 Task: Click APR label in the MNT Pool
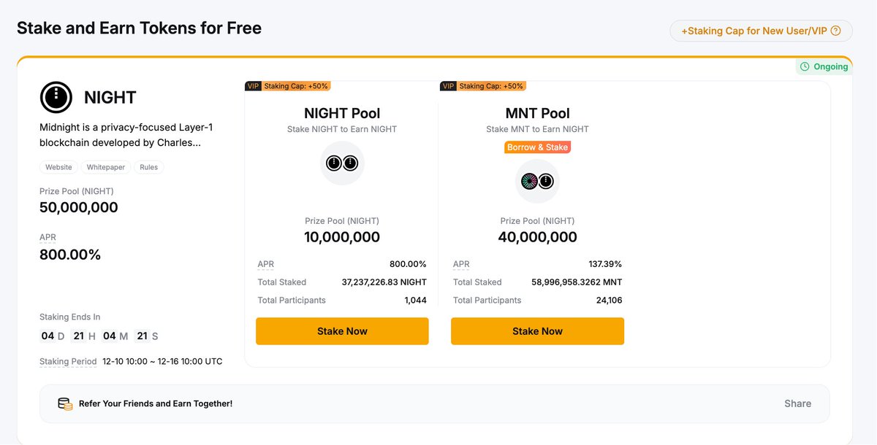[461, 264]
